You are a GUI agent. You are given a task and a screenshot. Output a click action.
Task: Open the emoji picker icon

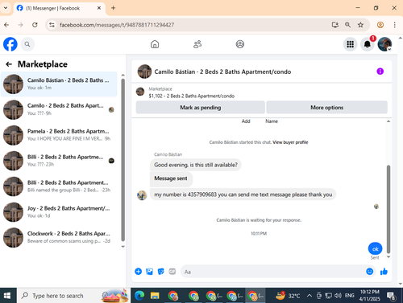click(370, 272)
